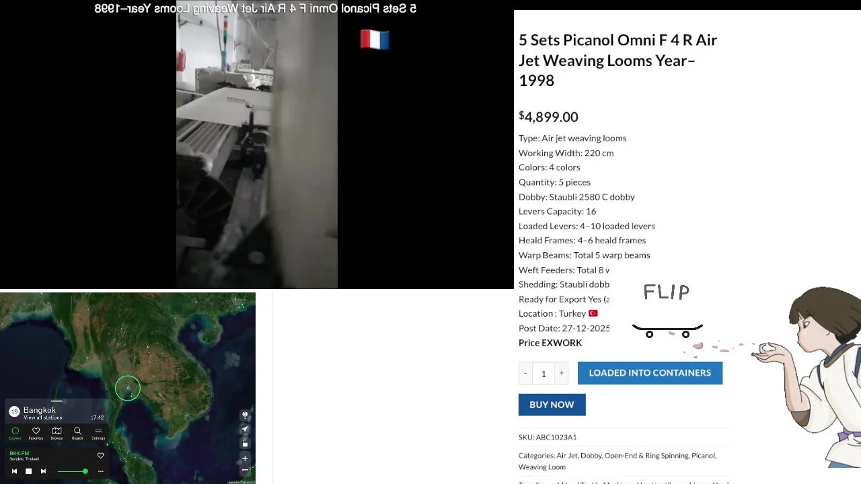Favorite the BKK.FM station heart
Image resolution: width=861 pixels, height=484 pixels.
pos(101,456)
